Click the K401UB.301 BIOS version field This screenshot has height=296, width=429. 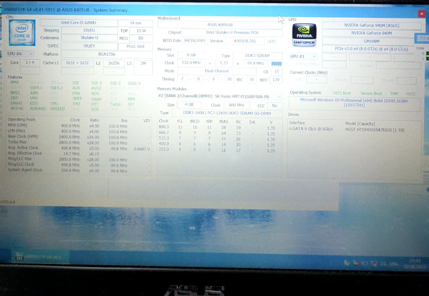[245, 41]
